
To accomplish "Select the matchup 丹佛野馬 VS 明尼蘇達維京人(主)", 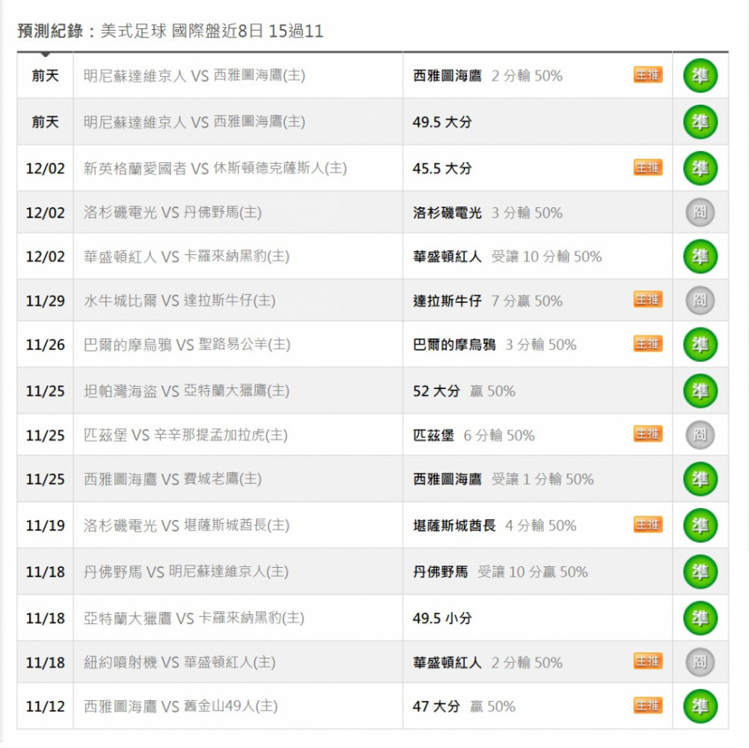I will [x=186, y=571].
